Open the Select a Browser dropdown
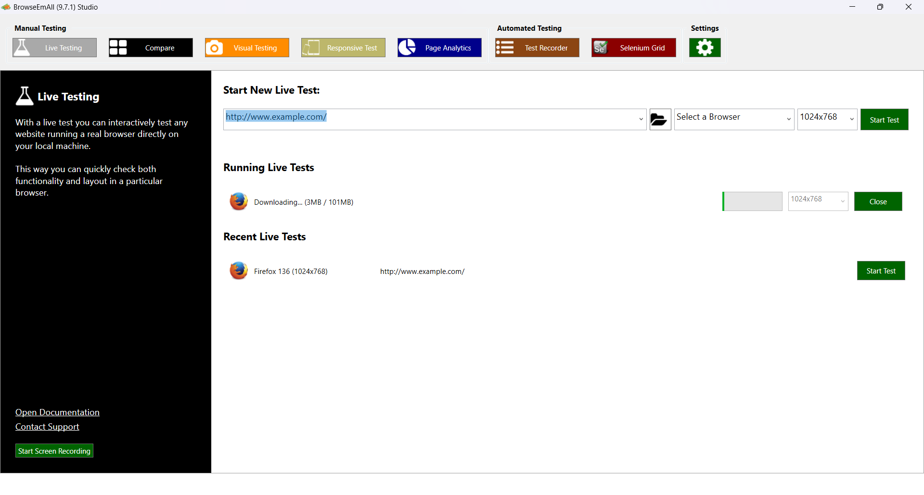The width and height of the screenshot is (924, 495). click(x=734, y=119)
